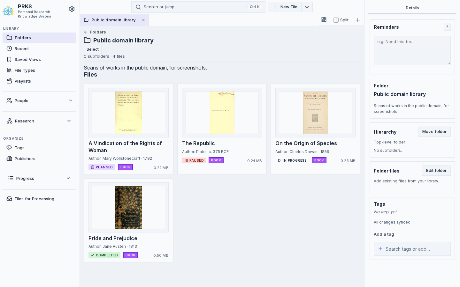Image resolution: width=460 pixels, height=287 pixels.
Task: Click the Select button
Action: point(93,49)
